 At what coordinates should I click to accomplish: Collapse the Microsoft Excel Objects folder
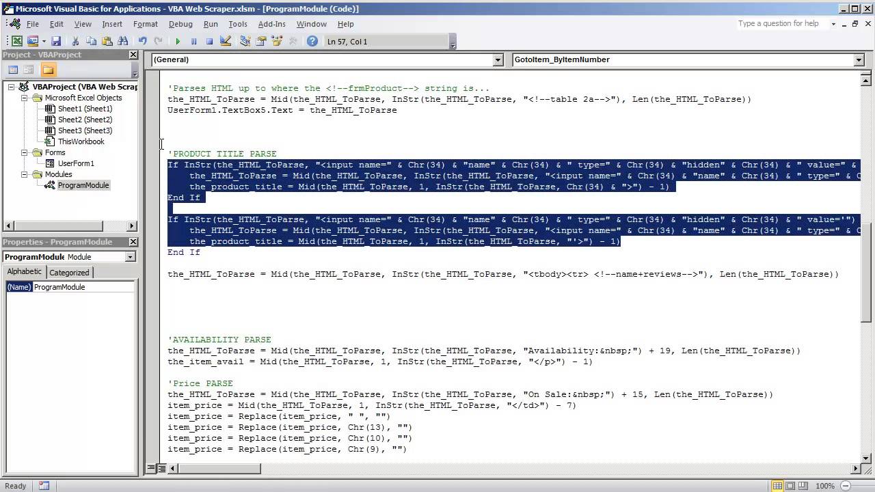[x=24, y=98]
